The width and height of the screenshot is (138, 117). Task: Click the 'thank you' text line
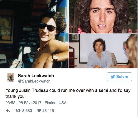pos(15,96)
